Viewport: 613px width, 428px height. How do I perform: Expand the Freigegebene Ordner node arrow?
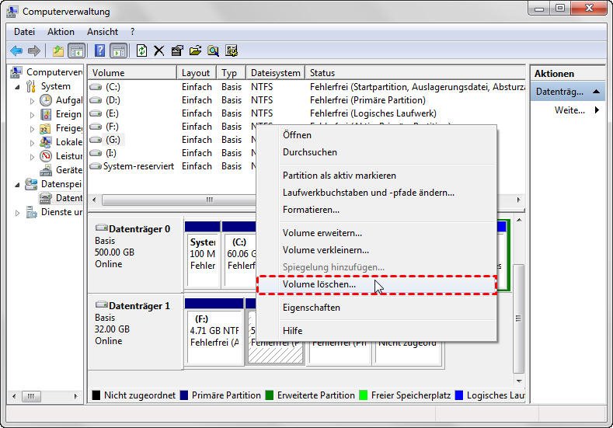[x=32, y=129]
